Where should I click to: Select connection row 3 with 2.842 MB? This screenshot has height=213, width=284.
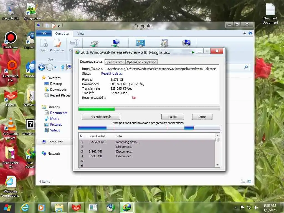point(147,151)
